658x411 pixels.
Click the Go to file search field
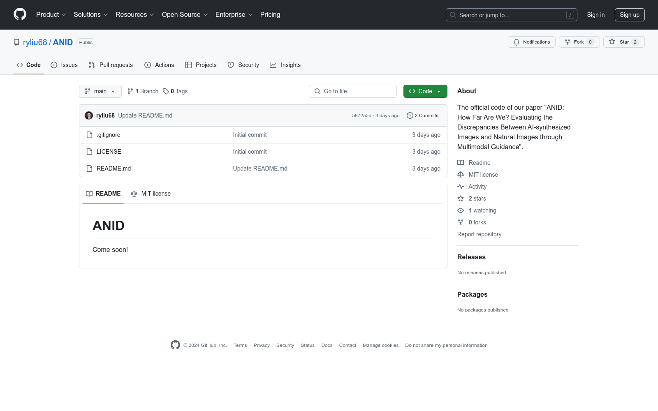pyautogui.click(x=353, y=91)
